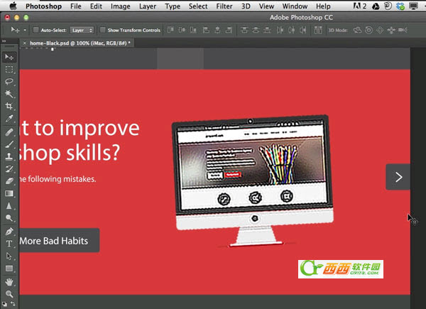Select the Type tool
This screenshot has width=426, height=309.
click(x=9, y=244)
